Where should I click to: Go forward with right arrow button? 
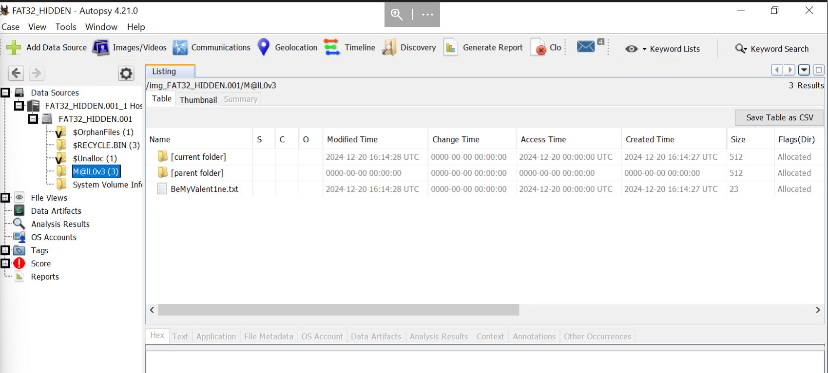click(x=36, y=73)
